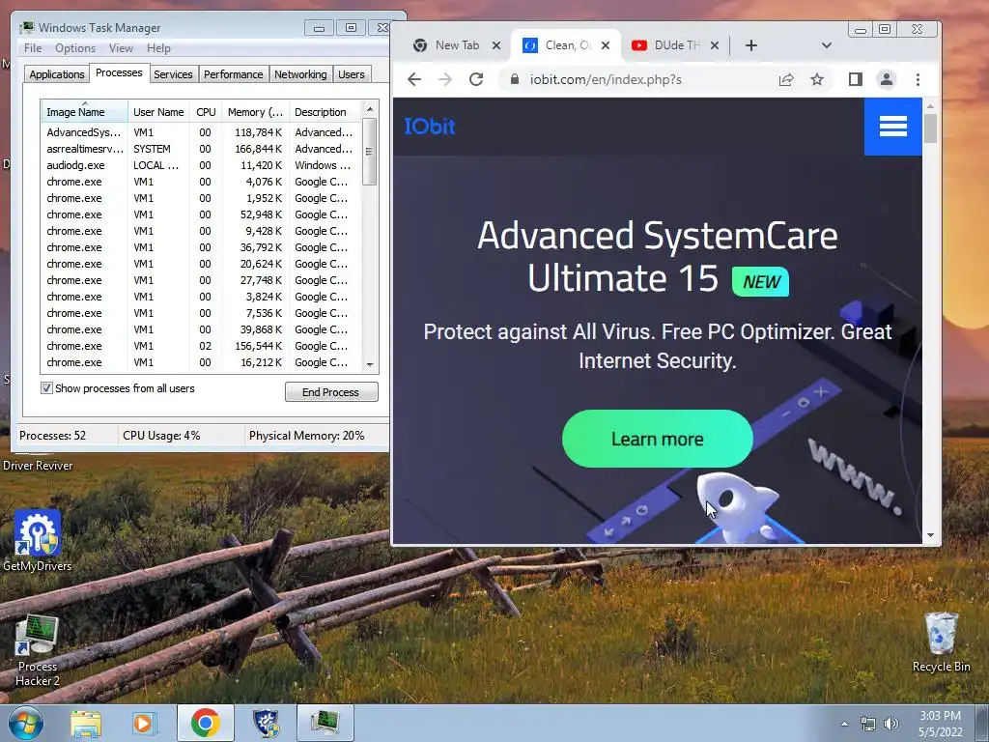The height and width of the screenshot is (742, 989).
Task: Open a new Chrome tab
Action: point(751,45)
